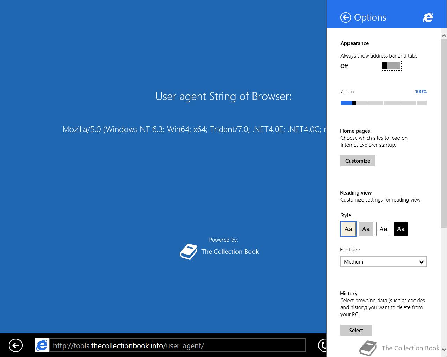
Task: Click the scrollbar down arrow in Options
Action: [x=444, y=349]
